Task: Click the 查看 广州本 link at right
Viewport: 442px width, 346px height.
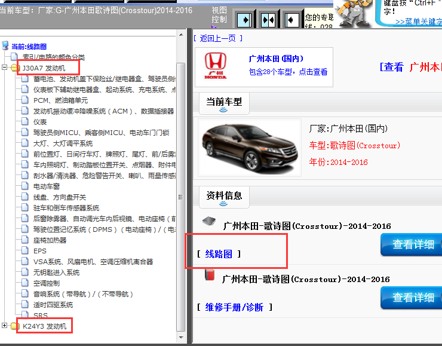Action: 411,67
